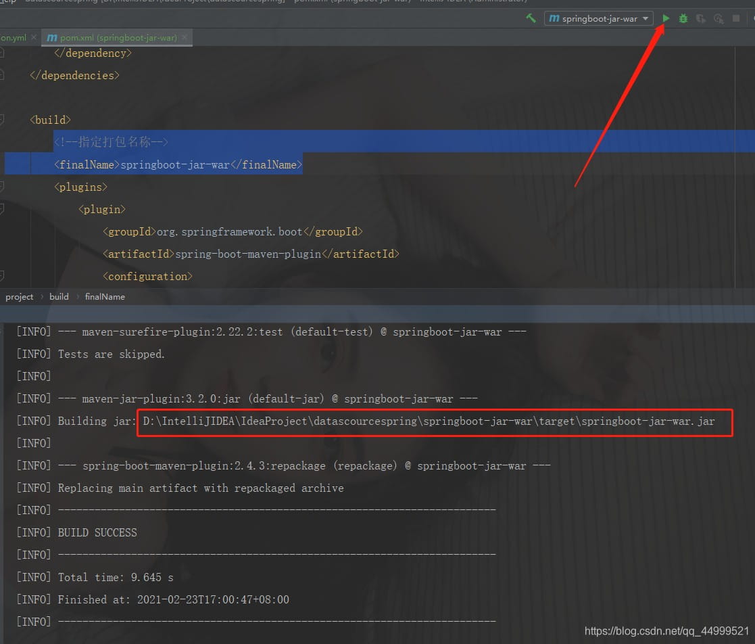This screenshot has width=755, height=644.
Task: Click the green bug Debug icon
Action: (683, 19)
